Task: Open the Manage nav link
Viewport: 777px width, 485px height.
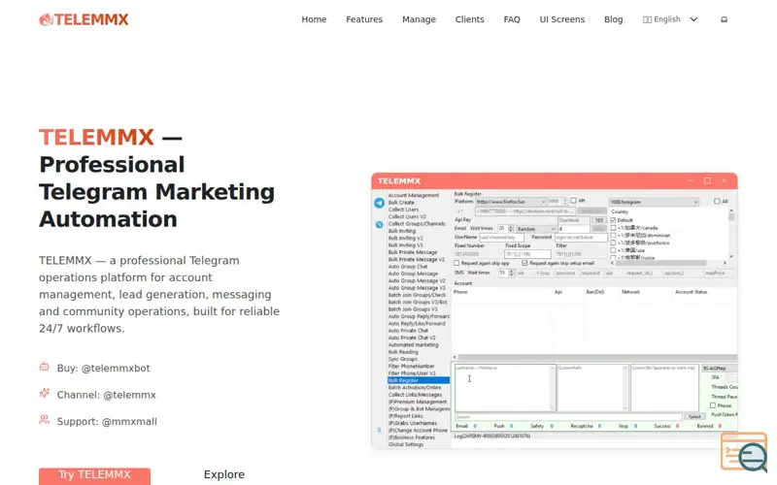Action: (420, 19)
